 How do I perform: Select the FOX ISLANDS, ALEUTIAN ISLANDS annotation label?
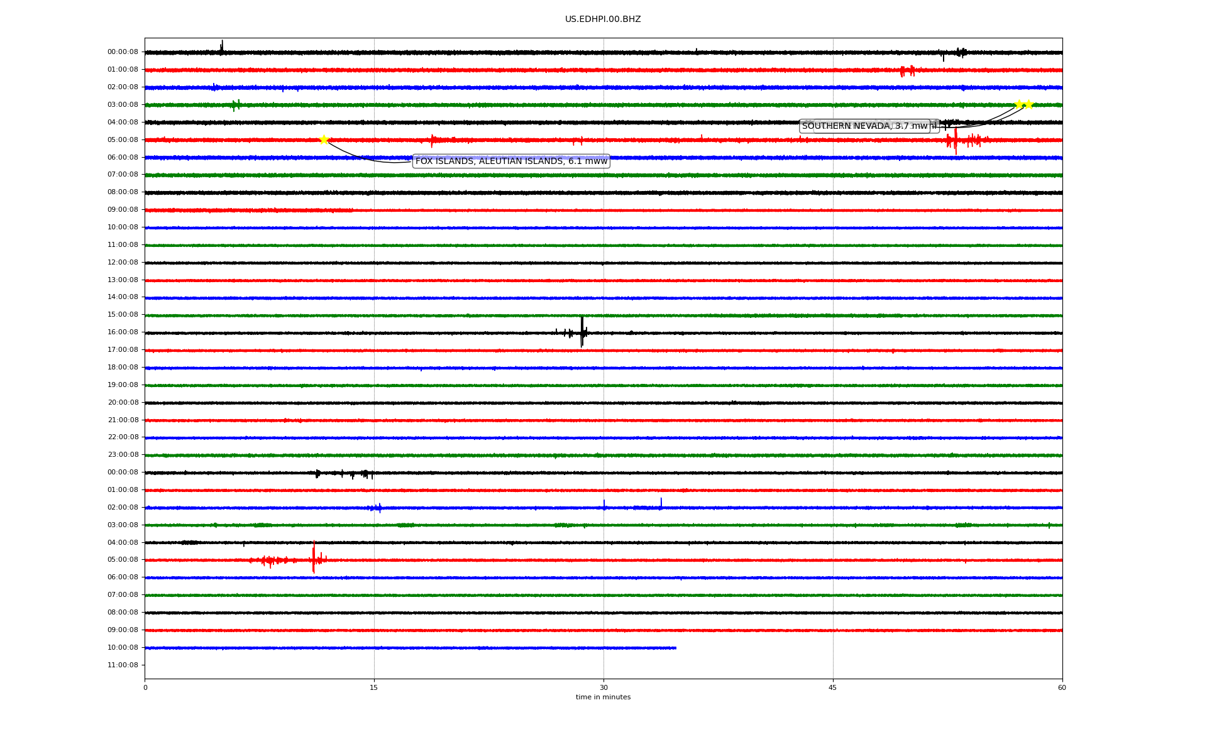tap(511, 161)
